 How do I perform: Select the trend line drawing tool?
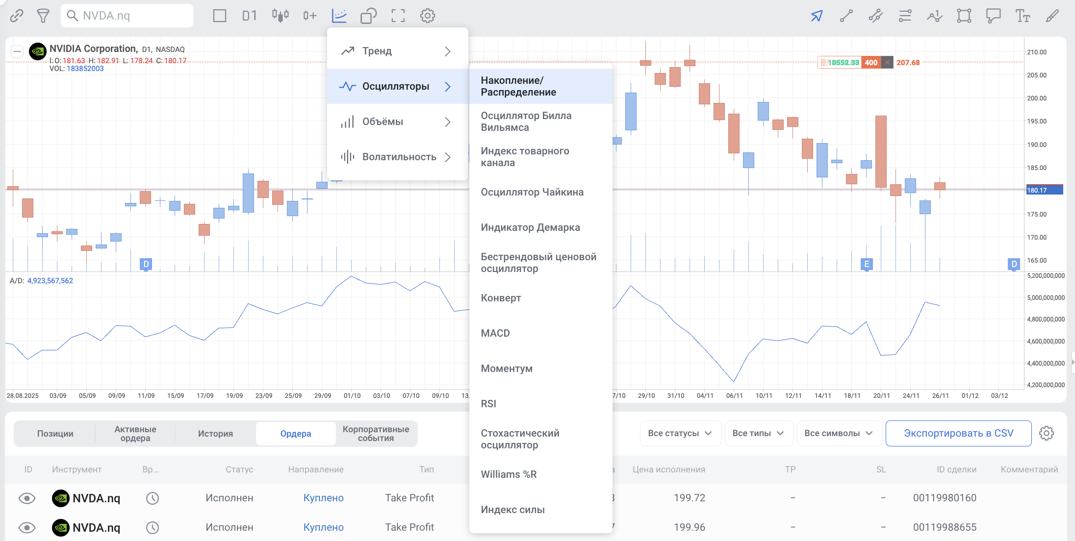click(x=846, y=16)
